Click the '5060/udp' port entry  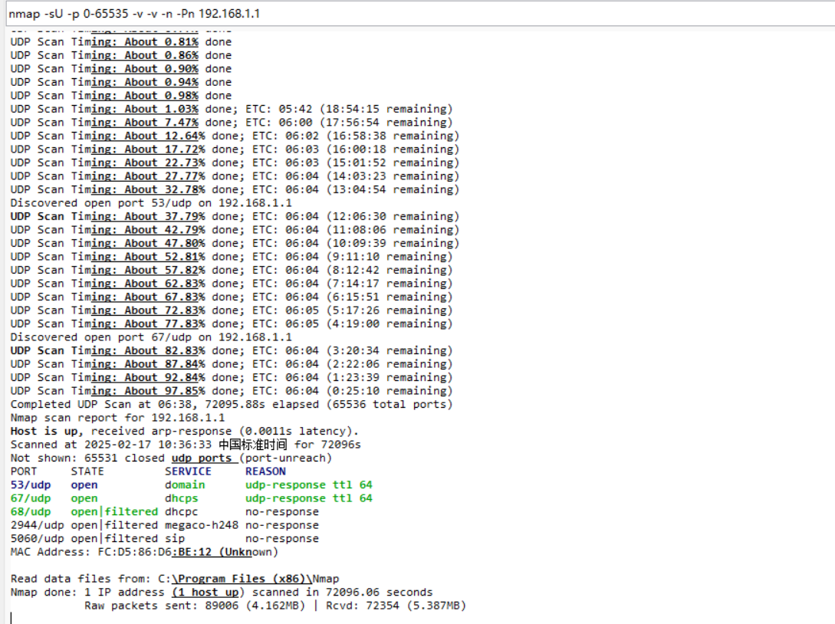pyautogui.click(x=38, y=538)
